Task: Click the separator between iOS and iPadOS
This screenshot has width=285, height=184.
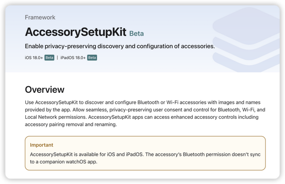Action: 57,58
